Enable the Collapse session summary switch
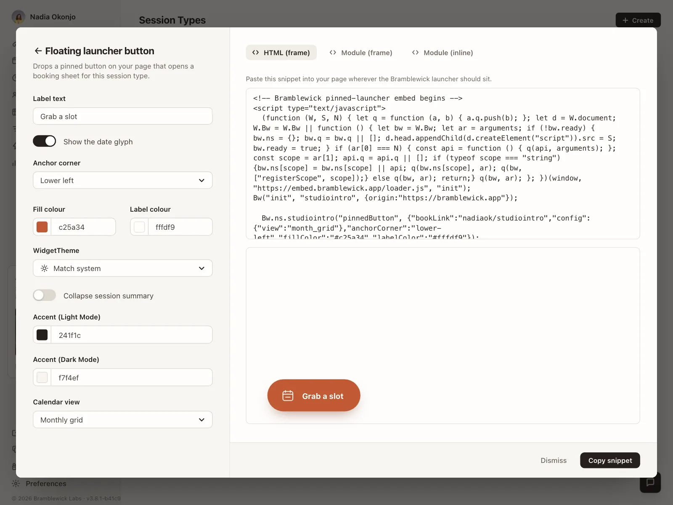Viewport: 673px width, 505px height. (x=45, y=295)
